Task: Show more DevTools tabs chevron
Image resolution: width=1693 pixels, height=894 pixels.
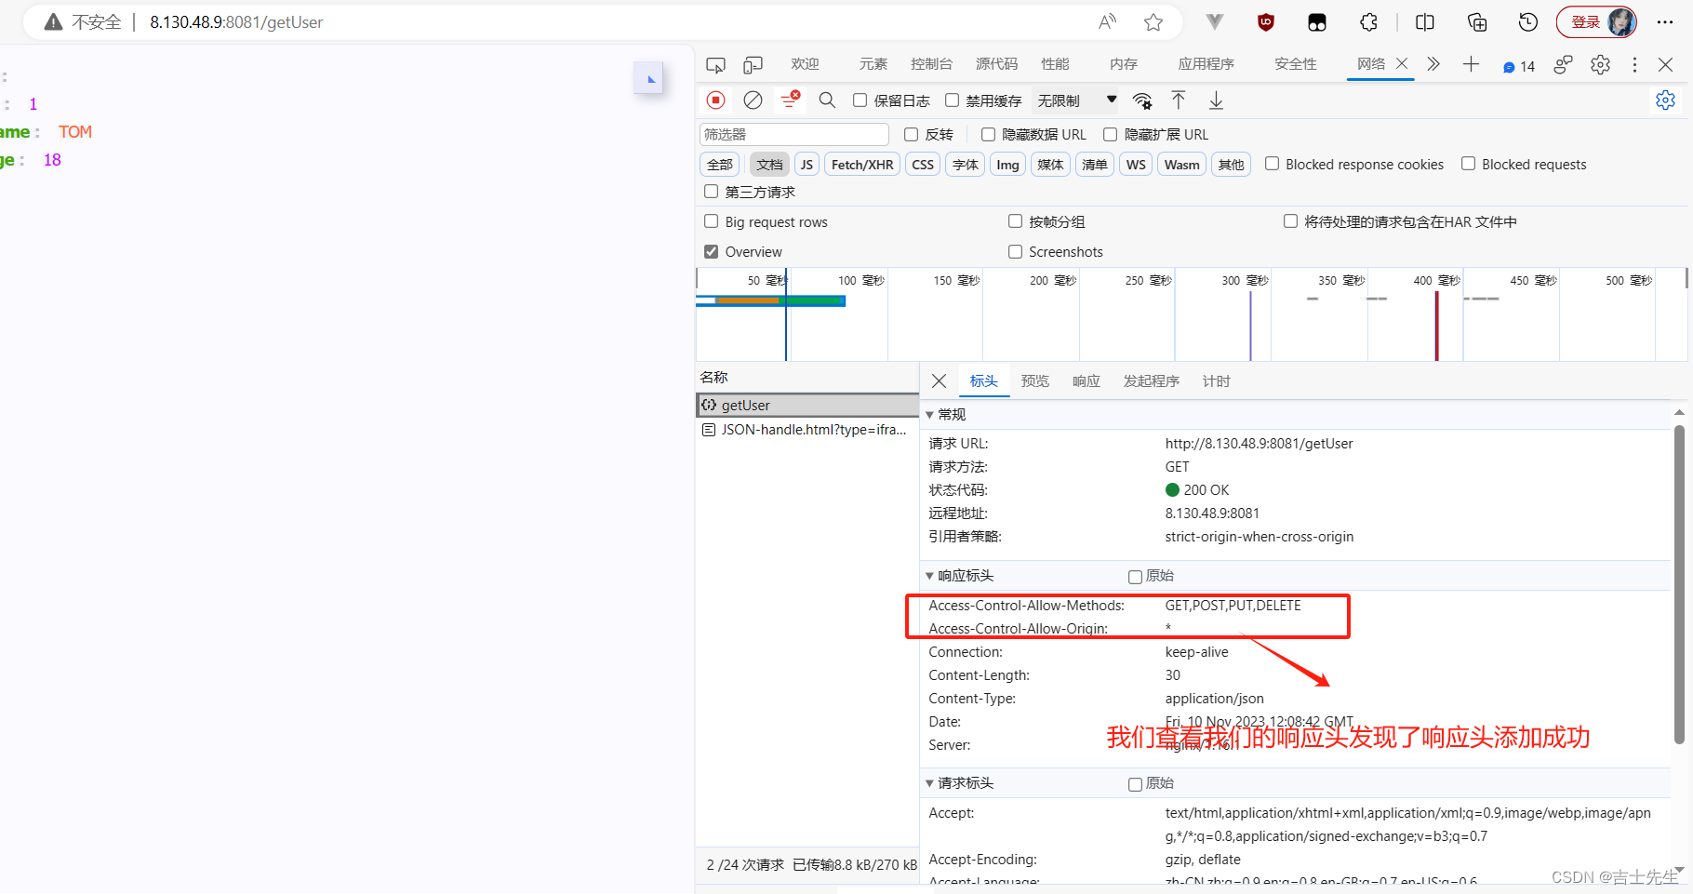Action: point(1433,64)
